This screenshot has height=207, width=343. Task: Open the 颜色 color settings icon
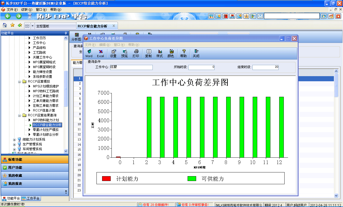(171, 53)
